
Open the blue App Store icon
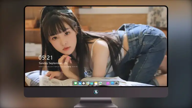(x=112, y=83)
